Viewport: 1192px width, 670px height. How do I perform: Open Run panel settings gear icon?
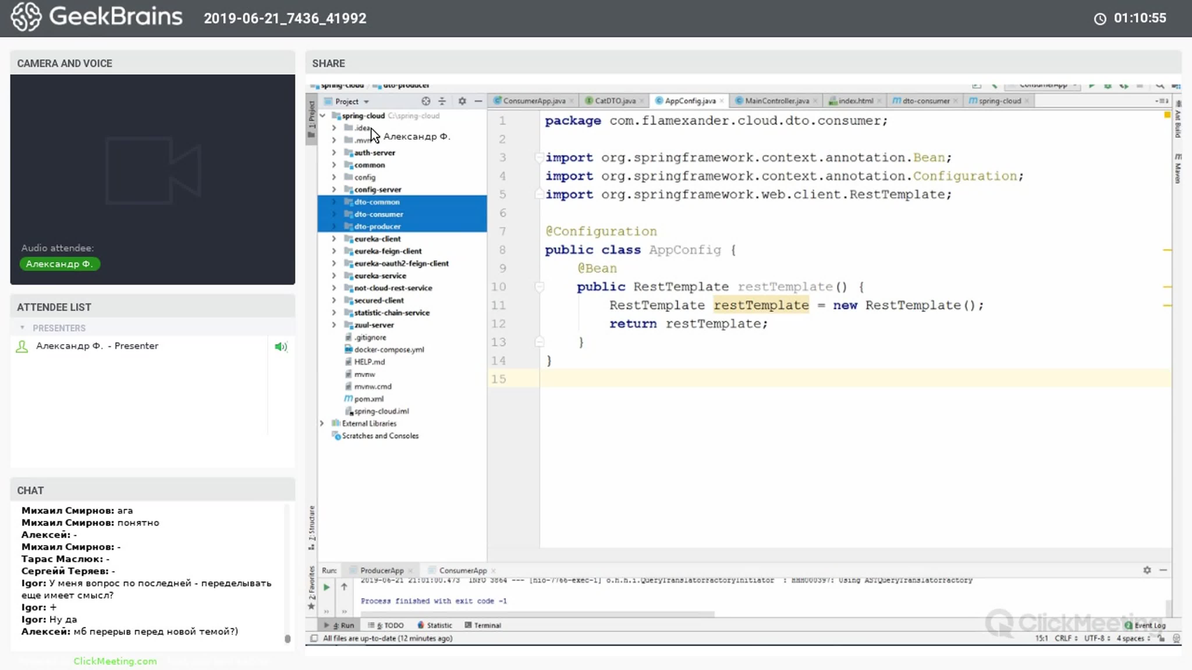pyautogui.click(x=1147, y=570)
